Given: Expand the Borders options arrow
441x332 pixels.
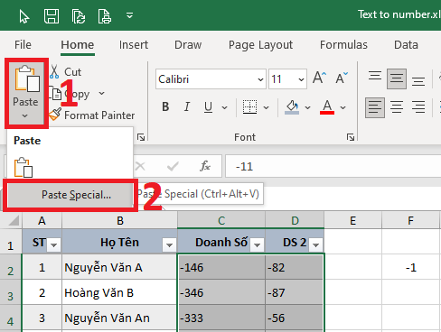Looking at the screenshot, I should click(266, 107).
